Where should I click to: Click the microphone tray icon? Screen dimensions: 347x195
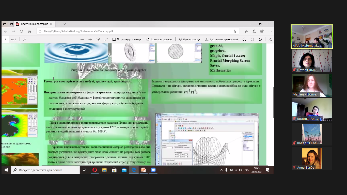coord(226,170)
